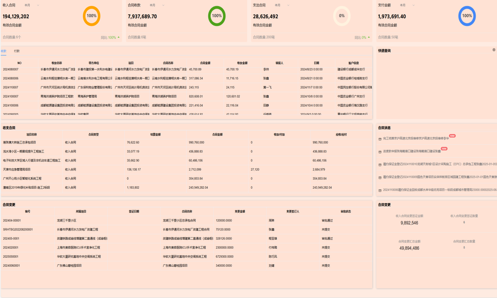Click orange 100% ring in 收入合同 card
Screen dimensions: 497x298
click(x=91, y=16)
